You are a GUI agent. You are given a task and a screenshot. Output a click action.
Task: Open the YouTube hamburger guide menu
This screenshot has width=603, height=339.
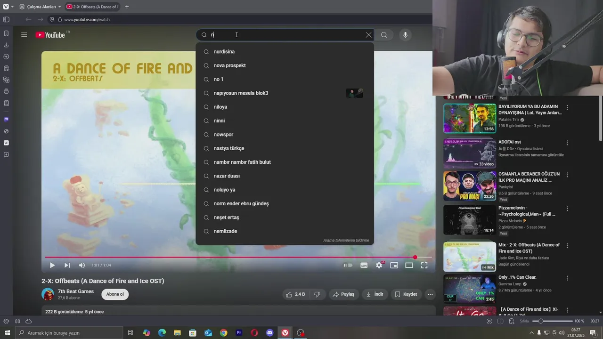point(24,35)
